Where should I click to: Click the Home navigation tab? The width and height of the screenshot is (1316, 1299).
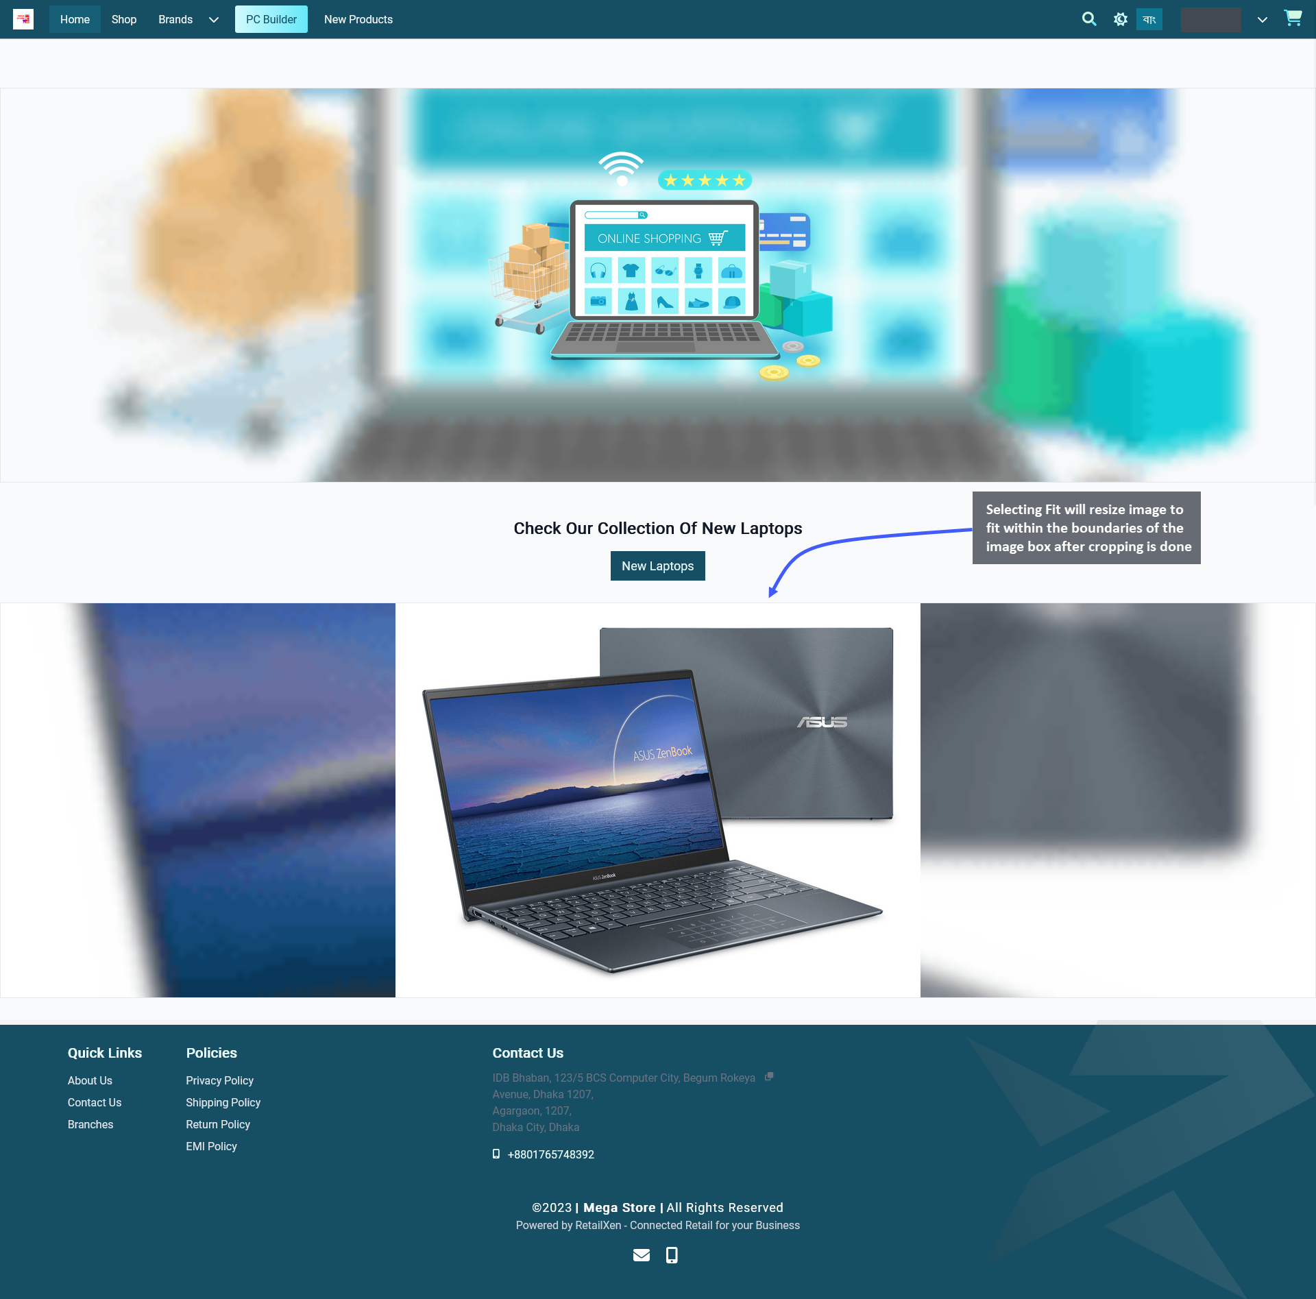(75, 19)
